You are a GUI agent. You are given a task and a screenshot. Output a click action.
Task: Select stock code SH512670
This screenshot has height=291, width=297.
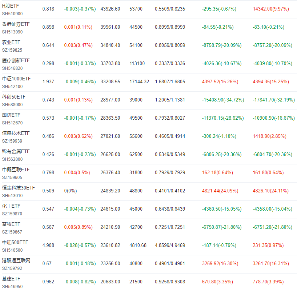[x=12, y=123]
